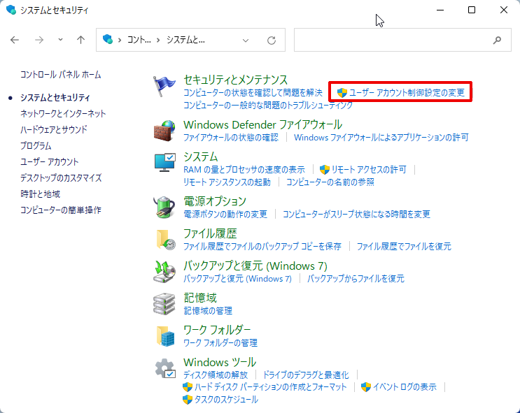Click the Refresh button in address bar
Viewport: 520px width, 413px height.
pos(272,41)
